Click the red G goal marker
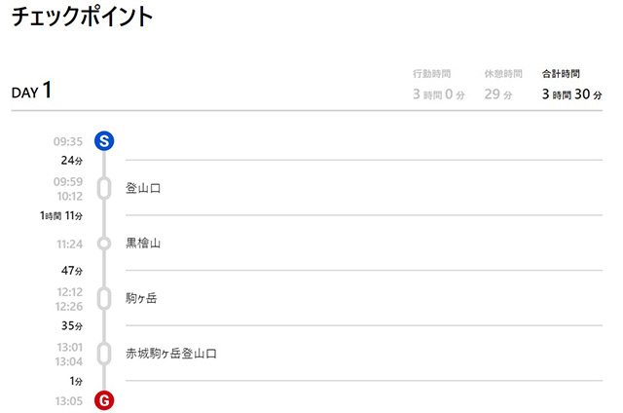This screenshot has height=413, width=623. pos(104,399)
